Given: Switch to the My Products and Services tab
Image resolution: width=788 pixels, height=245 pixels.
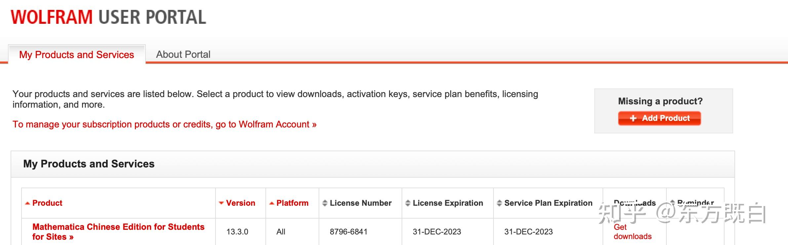Looking at the screenshot, I should (76, 54).
